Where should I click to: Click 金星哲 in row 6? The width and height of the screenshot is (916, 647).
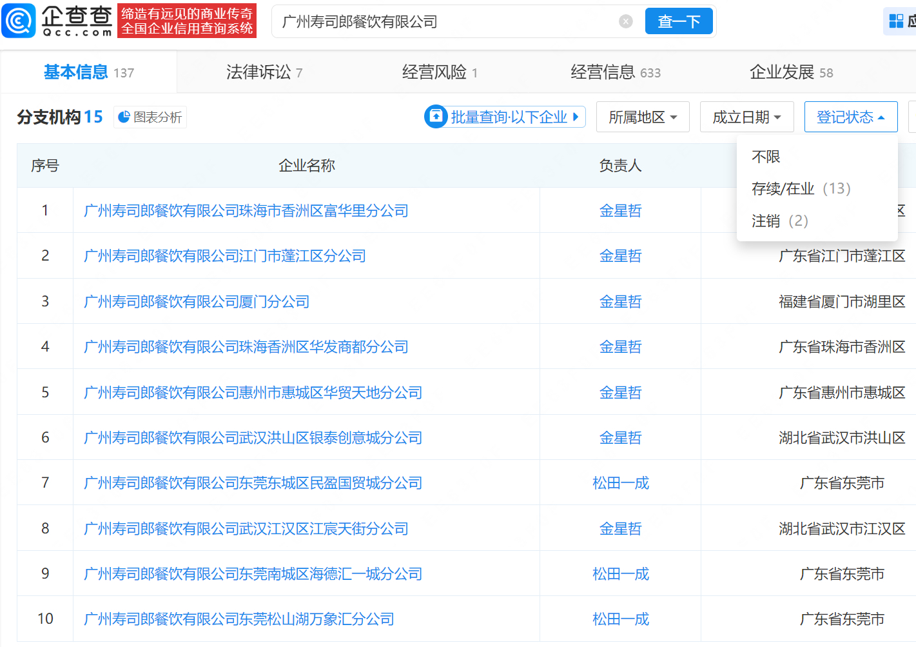coord(621,438)
